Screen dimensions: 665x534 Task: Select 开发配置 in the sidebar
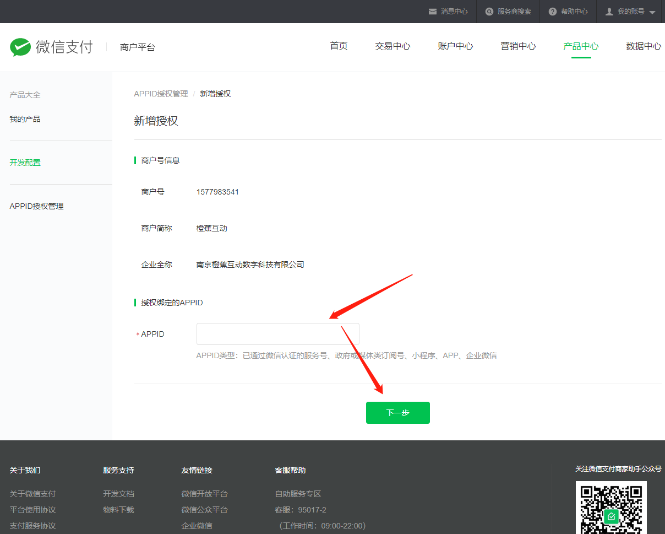pyautogui.click(x=25, y=163)
